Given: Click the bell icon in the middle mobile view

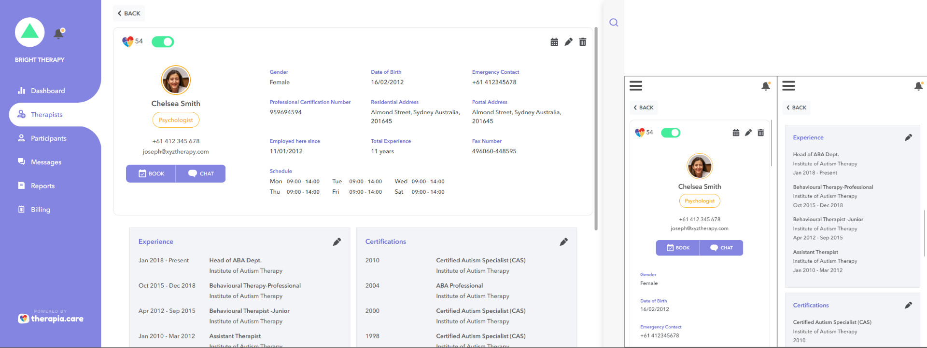Looking at the screenshot, I should click(766, 86).
